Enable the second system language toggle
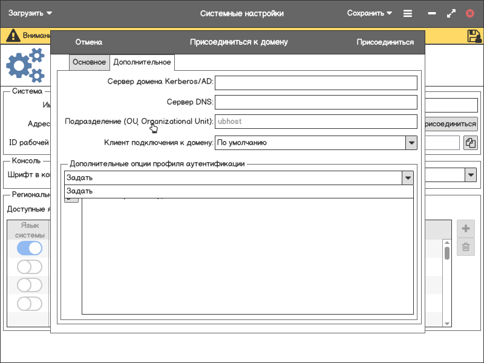 pos(30,267)
